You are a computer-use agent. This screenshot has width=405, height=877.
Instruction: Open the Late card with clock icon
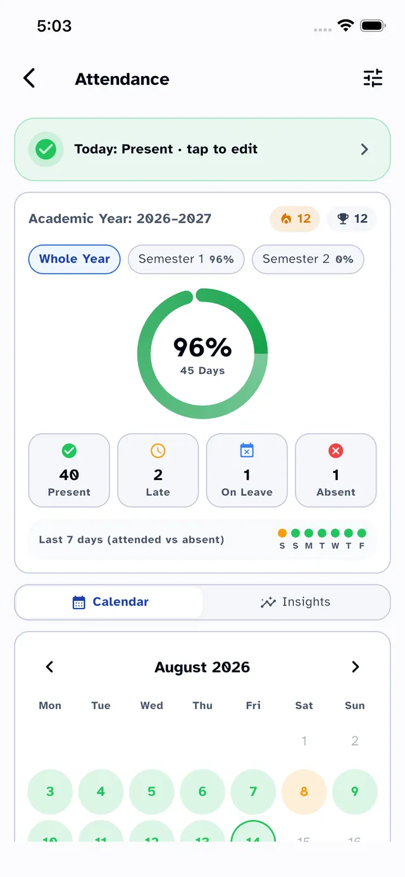pyautogui.click(x=158, y=470)
